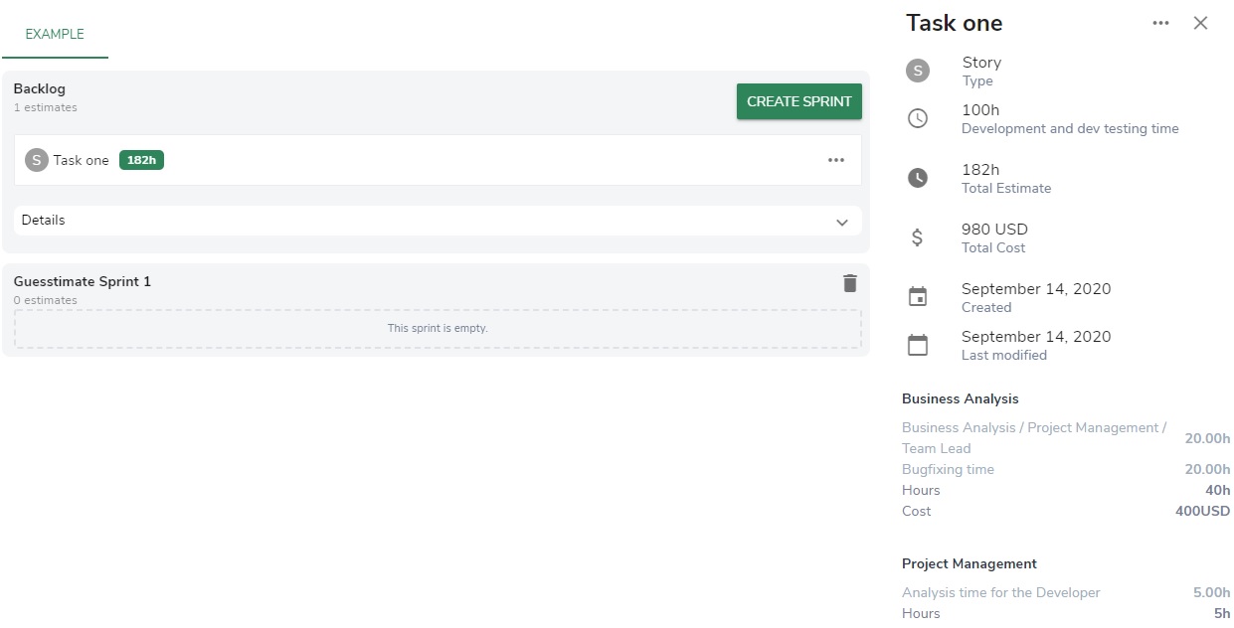Select the Task one backlog item
The image size is (1234, 628).
click(82, 160)
